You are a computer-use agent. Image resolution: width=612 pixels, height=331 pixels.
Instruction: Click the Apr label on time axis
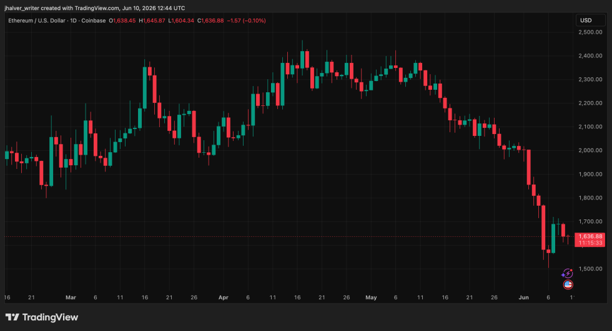224,297
